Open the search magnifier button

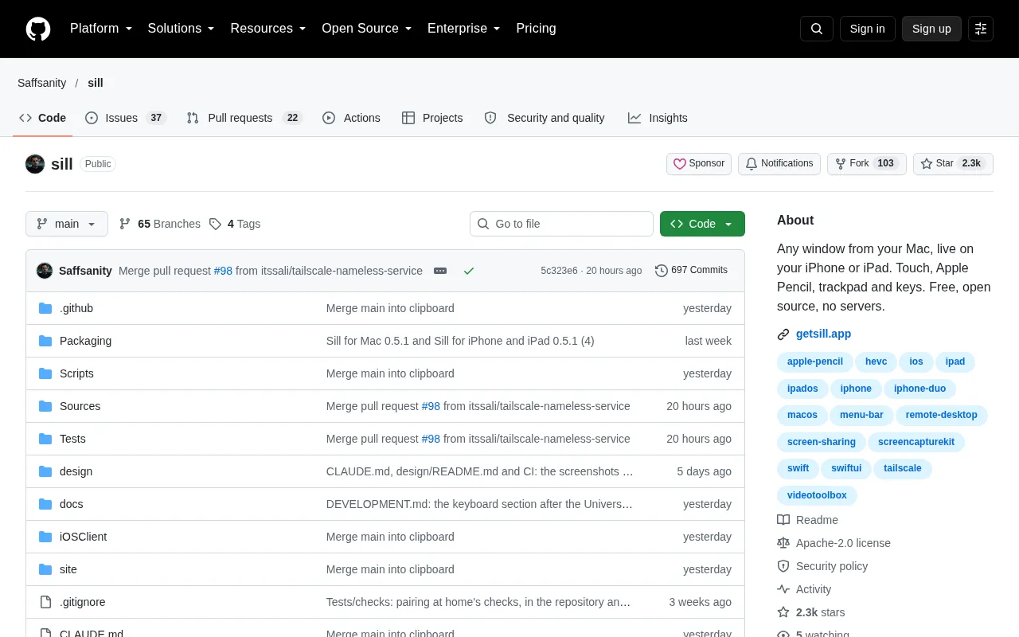click(817, 29)
